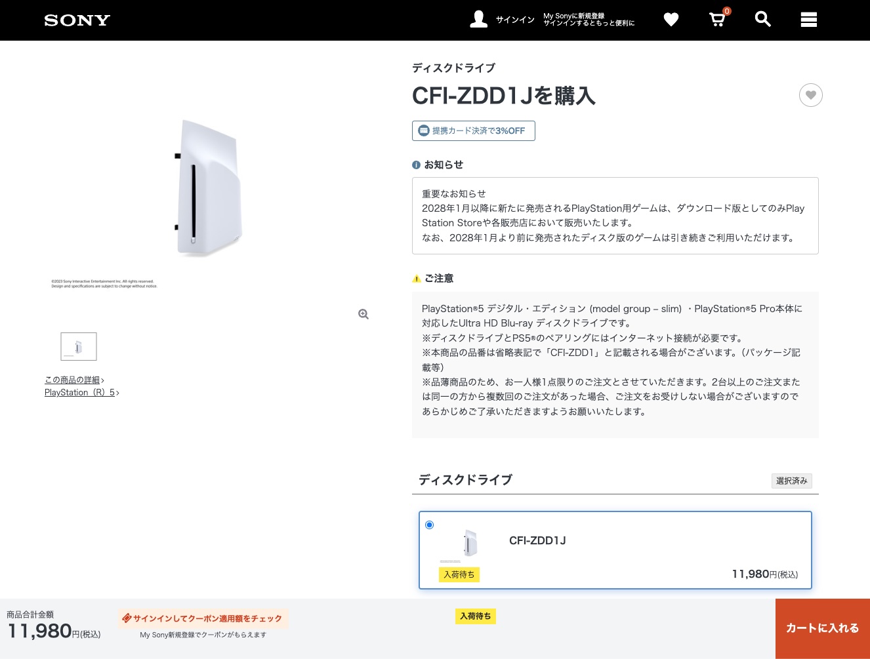The image size is (870, 659).
Task: Open the wishlist heart in header
Action: (671, 20)
